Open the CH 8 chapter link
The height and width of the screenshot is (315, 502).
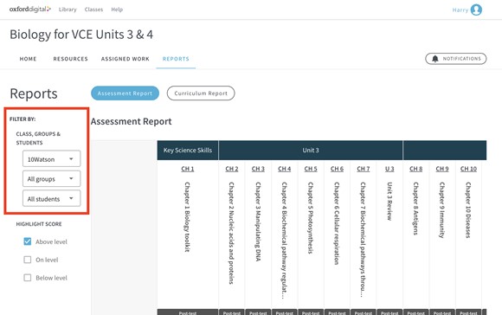(x=415, y=169)
